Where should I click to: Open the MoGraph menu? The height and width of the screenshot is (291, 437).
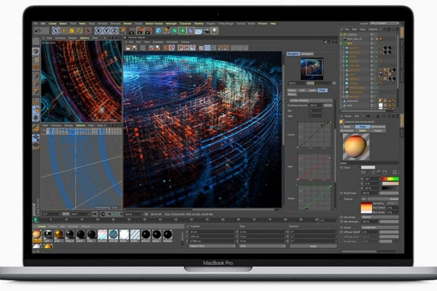point(171,23)
